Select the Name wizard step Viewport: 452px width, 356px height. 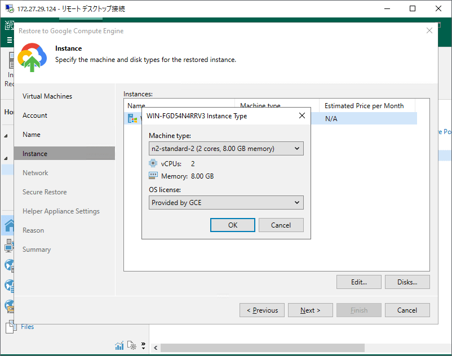coord(32,135)
